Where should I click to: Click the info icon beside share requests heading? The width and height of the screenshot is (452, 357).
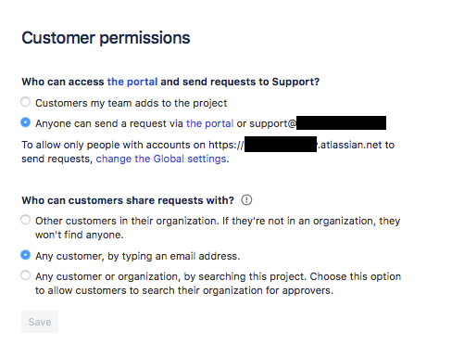point(246,200)
